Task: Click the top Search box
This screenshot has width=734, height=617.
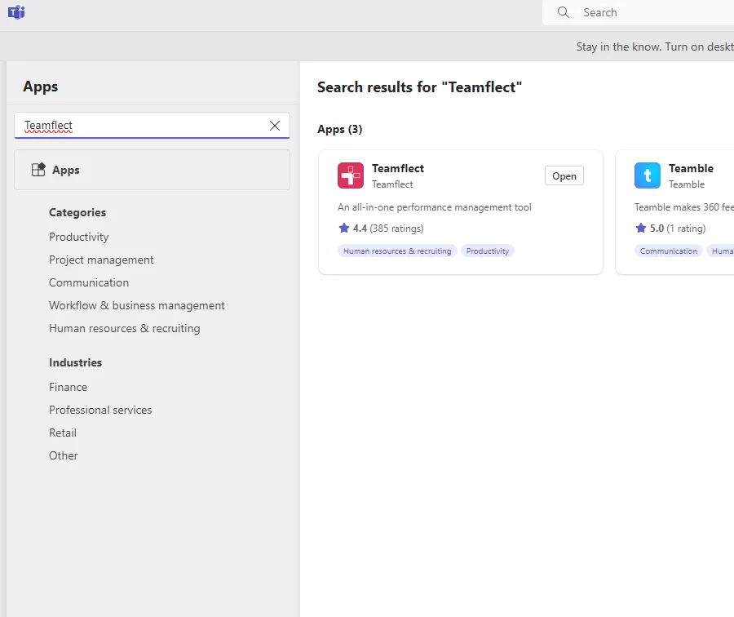Action: pos(638,12)
